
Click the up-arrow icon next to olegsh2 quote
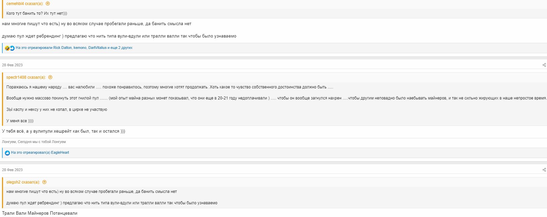44,182
